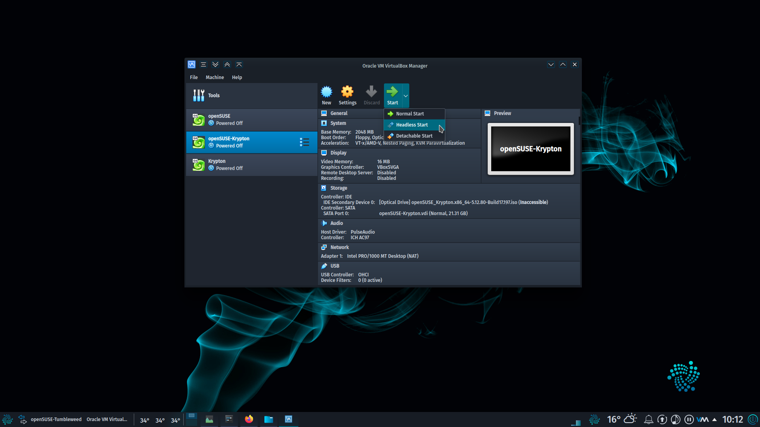Click the media pause tray icon
The image size is (760, 427).
[689, 419]
